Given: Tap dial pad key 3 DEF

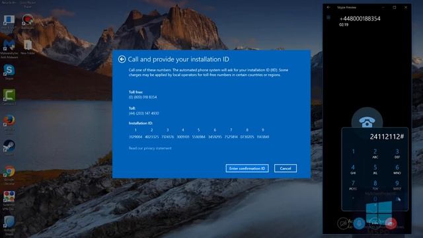Looking at the screenshot, I should click(x=397, y=153).
